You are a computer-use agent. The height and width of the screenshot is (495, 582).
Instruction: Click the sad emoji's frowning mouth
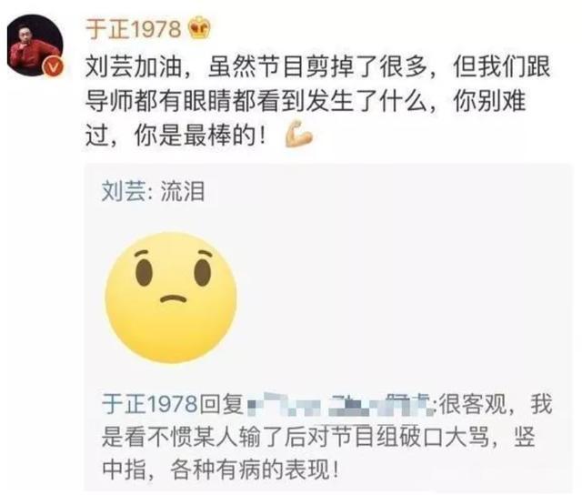pos(173,299)
